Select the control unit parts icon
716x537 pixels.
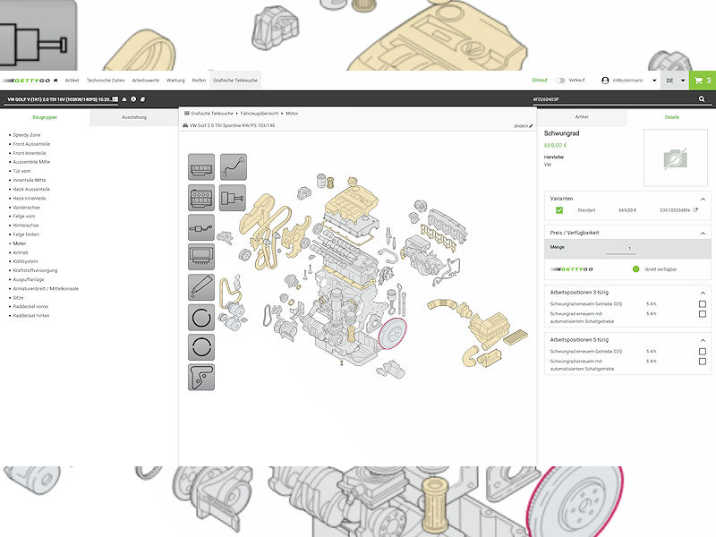coord(200,257)
